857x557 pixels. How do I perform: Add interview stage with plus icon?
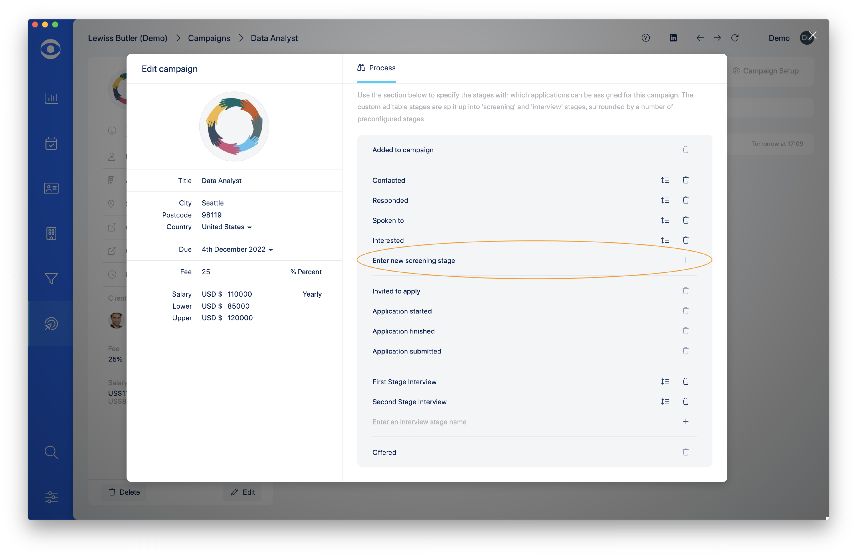click(685, 422)
